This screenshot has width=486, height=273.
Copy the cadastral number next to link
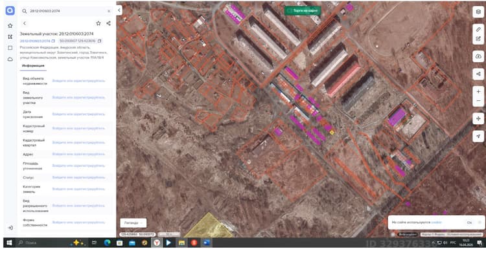coord(53,41)
